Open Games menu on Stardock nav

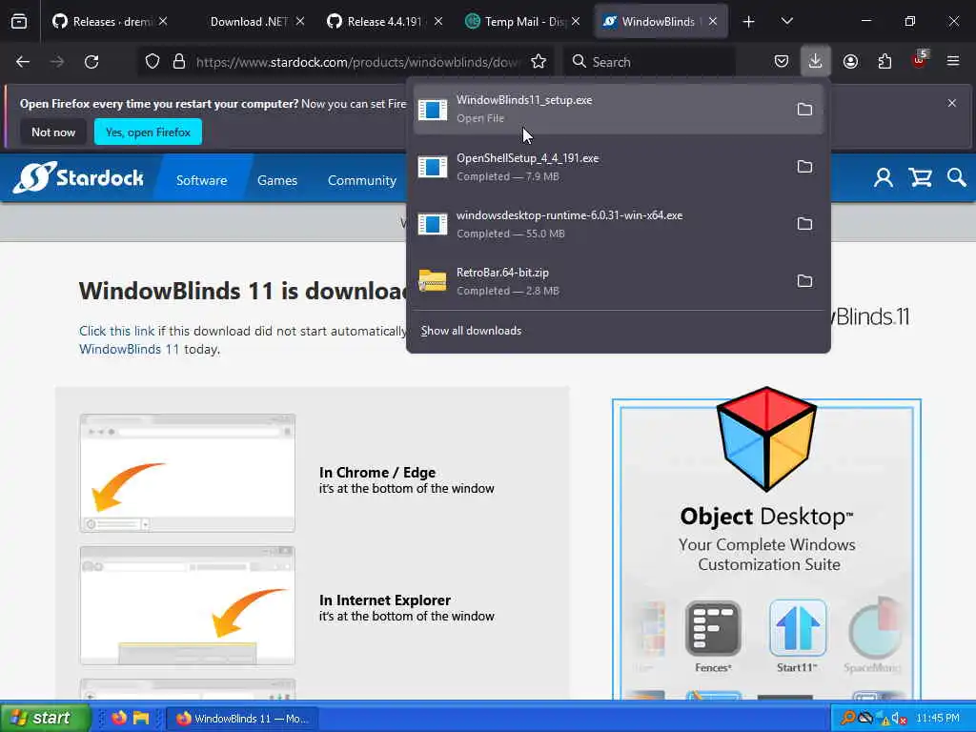pyautogui.click(x=277, y=180)
